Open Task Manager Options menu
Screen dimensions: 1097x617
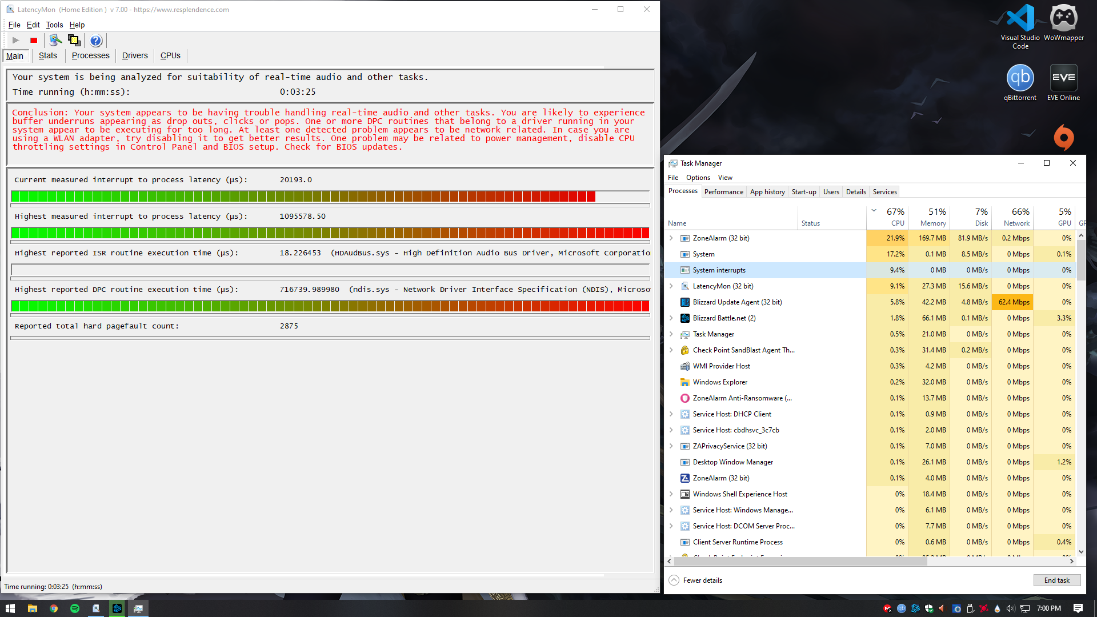pyautogui.click(x=698, y=178)
